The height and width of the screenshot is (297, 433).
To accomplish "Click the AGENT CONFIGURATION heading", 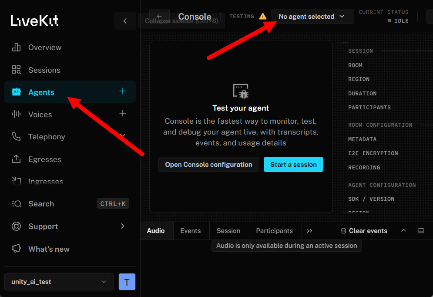I will [x=382, y=185].
